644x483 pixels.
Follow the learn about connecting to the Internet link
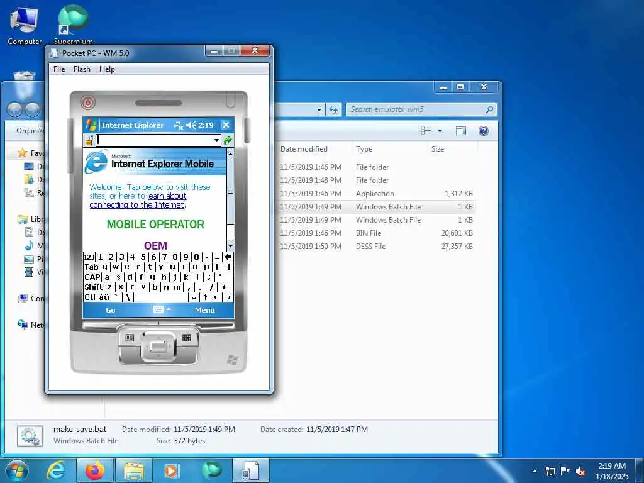(138, 201)
